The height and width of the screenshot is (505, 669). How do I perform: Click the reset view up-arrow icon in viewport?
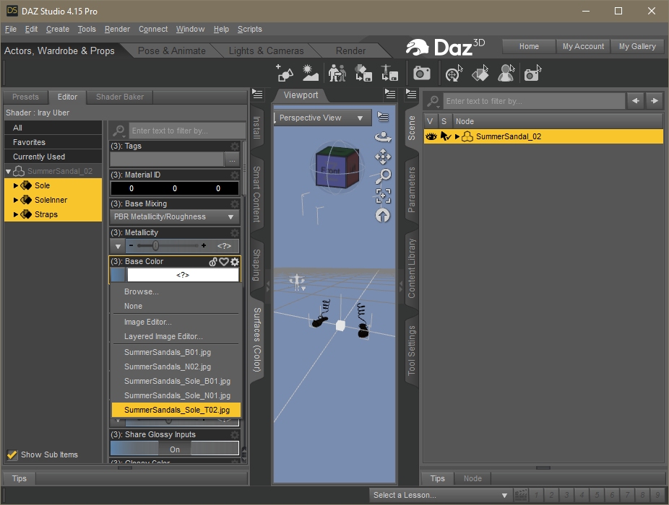point(383,215)
